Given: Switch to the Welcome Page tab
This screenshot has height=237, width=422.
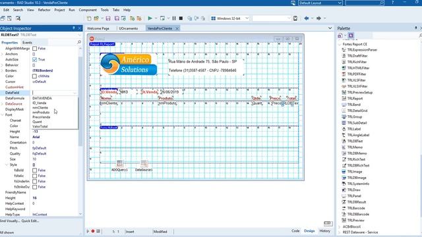Looking at the screenshot, I should [x=98, y=28].
